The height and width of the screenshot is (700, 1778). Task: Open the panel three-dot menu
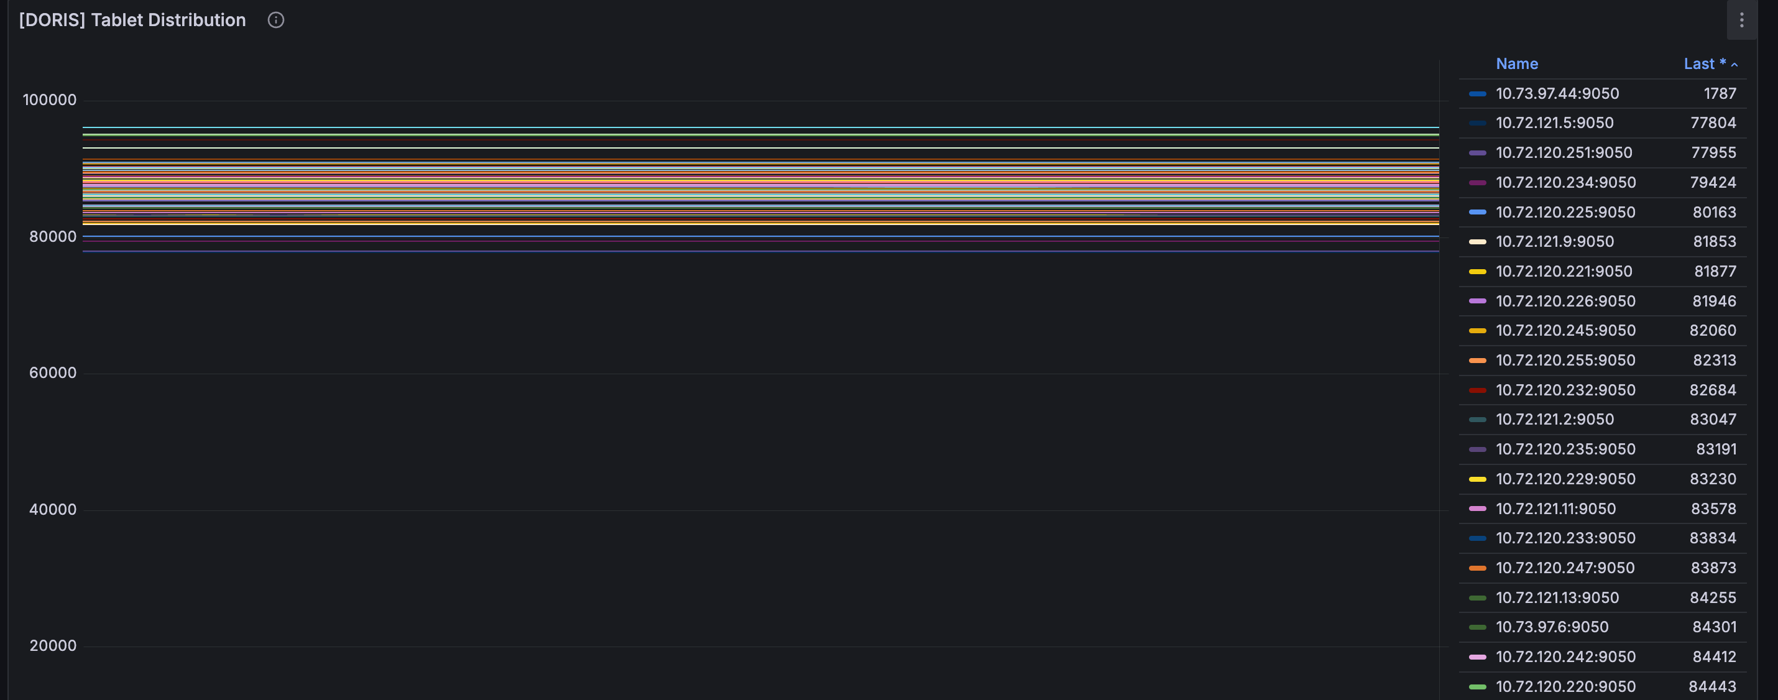(1741, 20)
